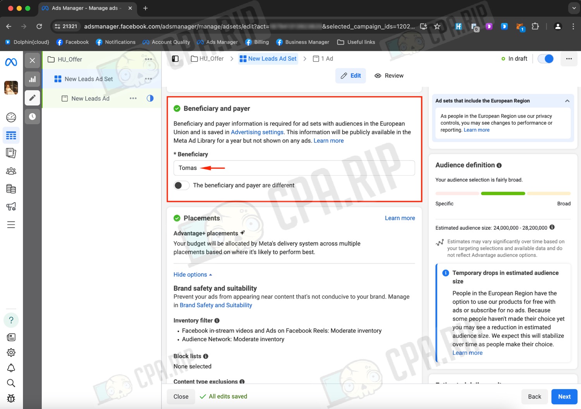Click the audience breadth meter bar
The height and width of the screenshot is (409, 581).
coord(503,193)
